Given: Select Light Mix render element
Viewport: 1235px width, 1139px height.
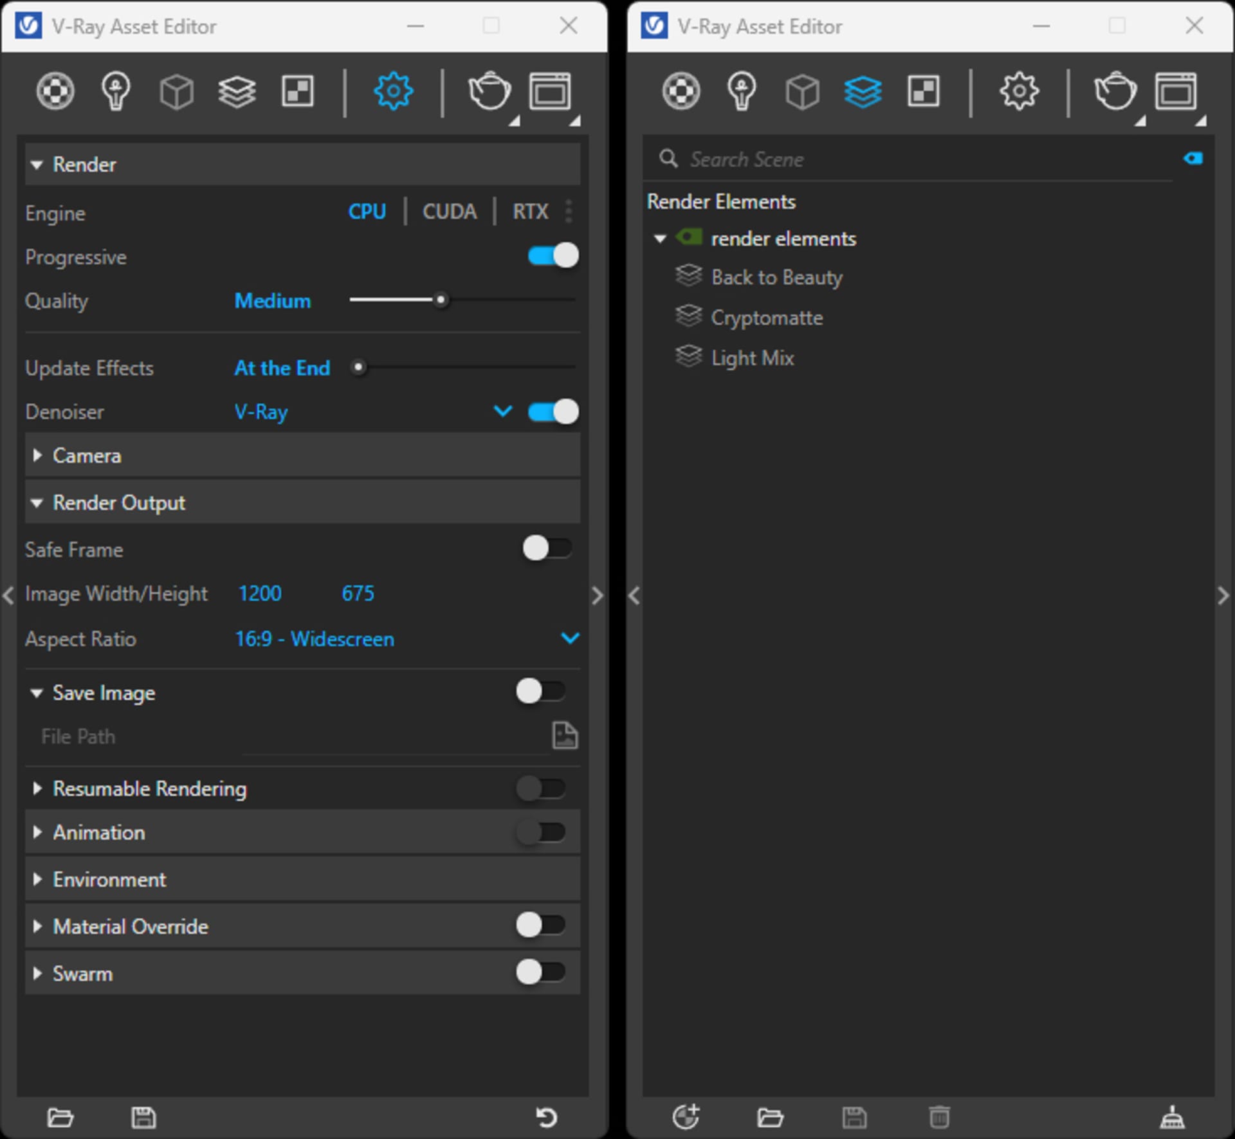Looking at the screenshot, I should coord(753,358).
